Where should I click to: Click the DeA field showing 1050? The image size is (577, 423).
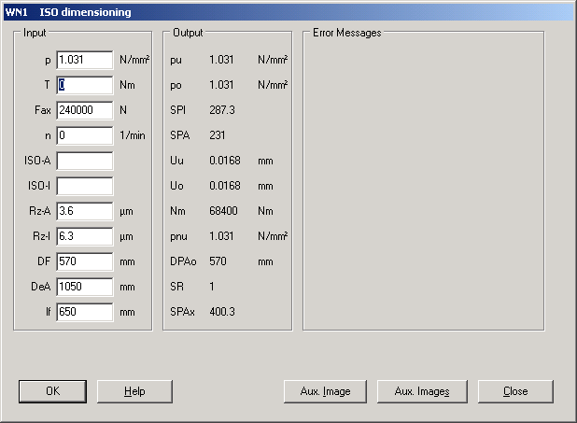click(x=84, y=287)
